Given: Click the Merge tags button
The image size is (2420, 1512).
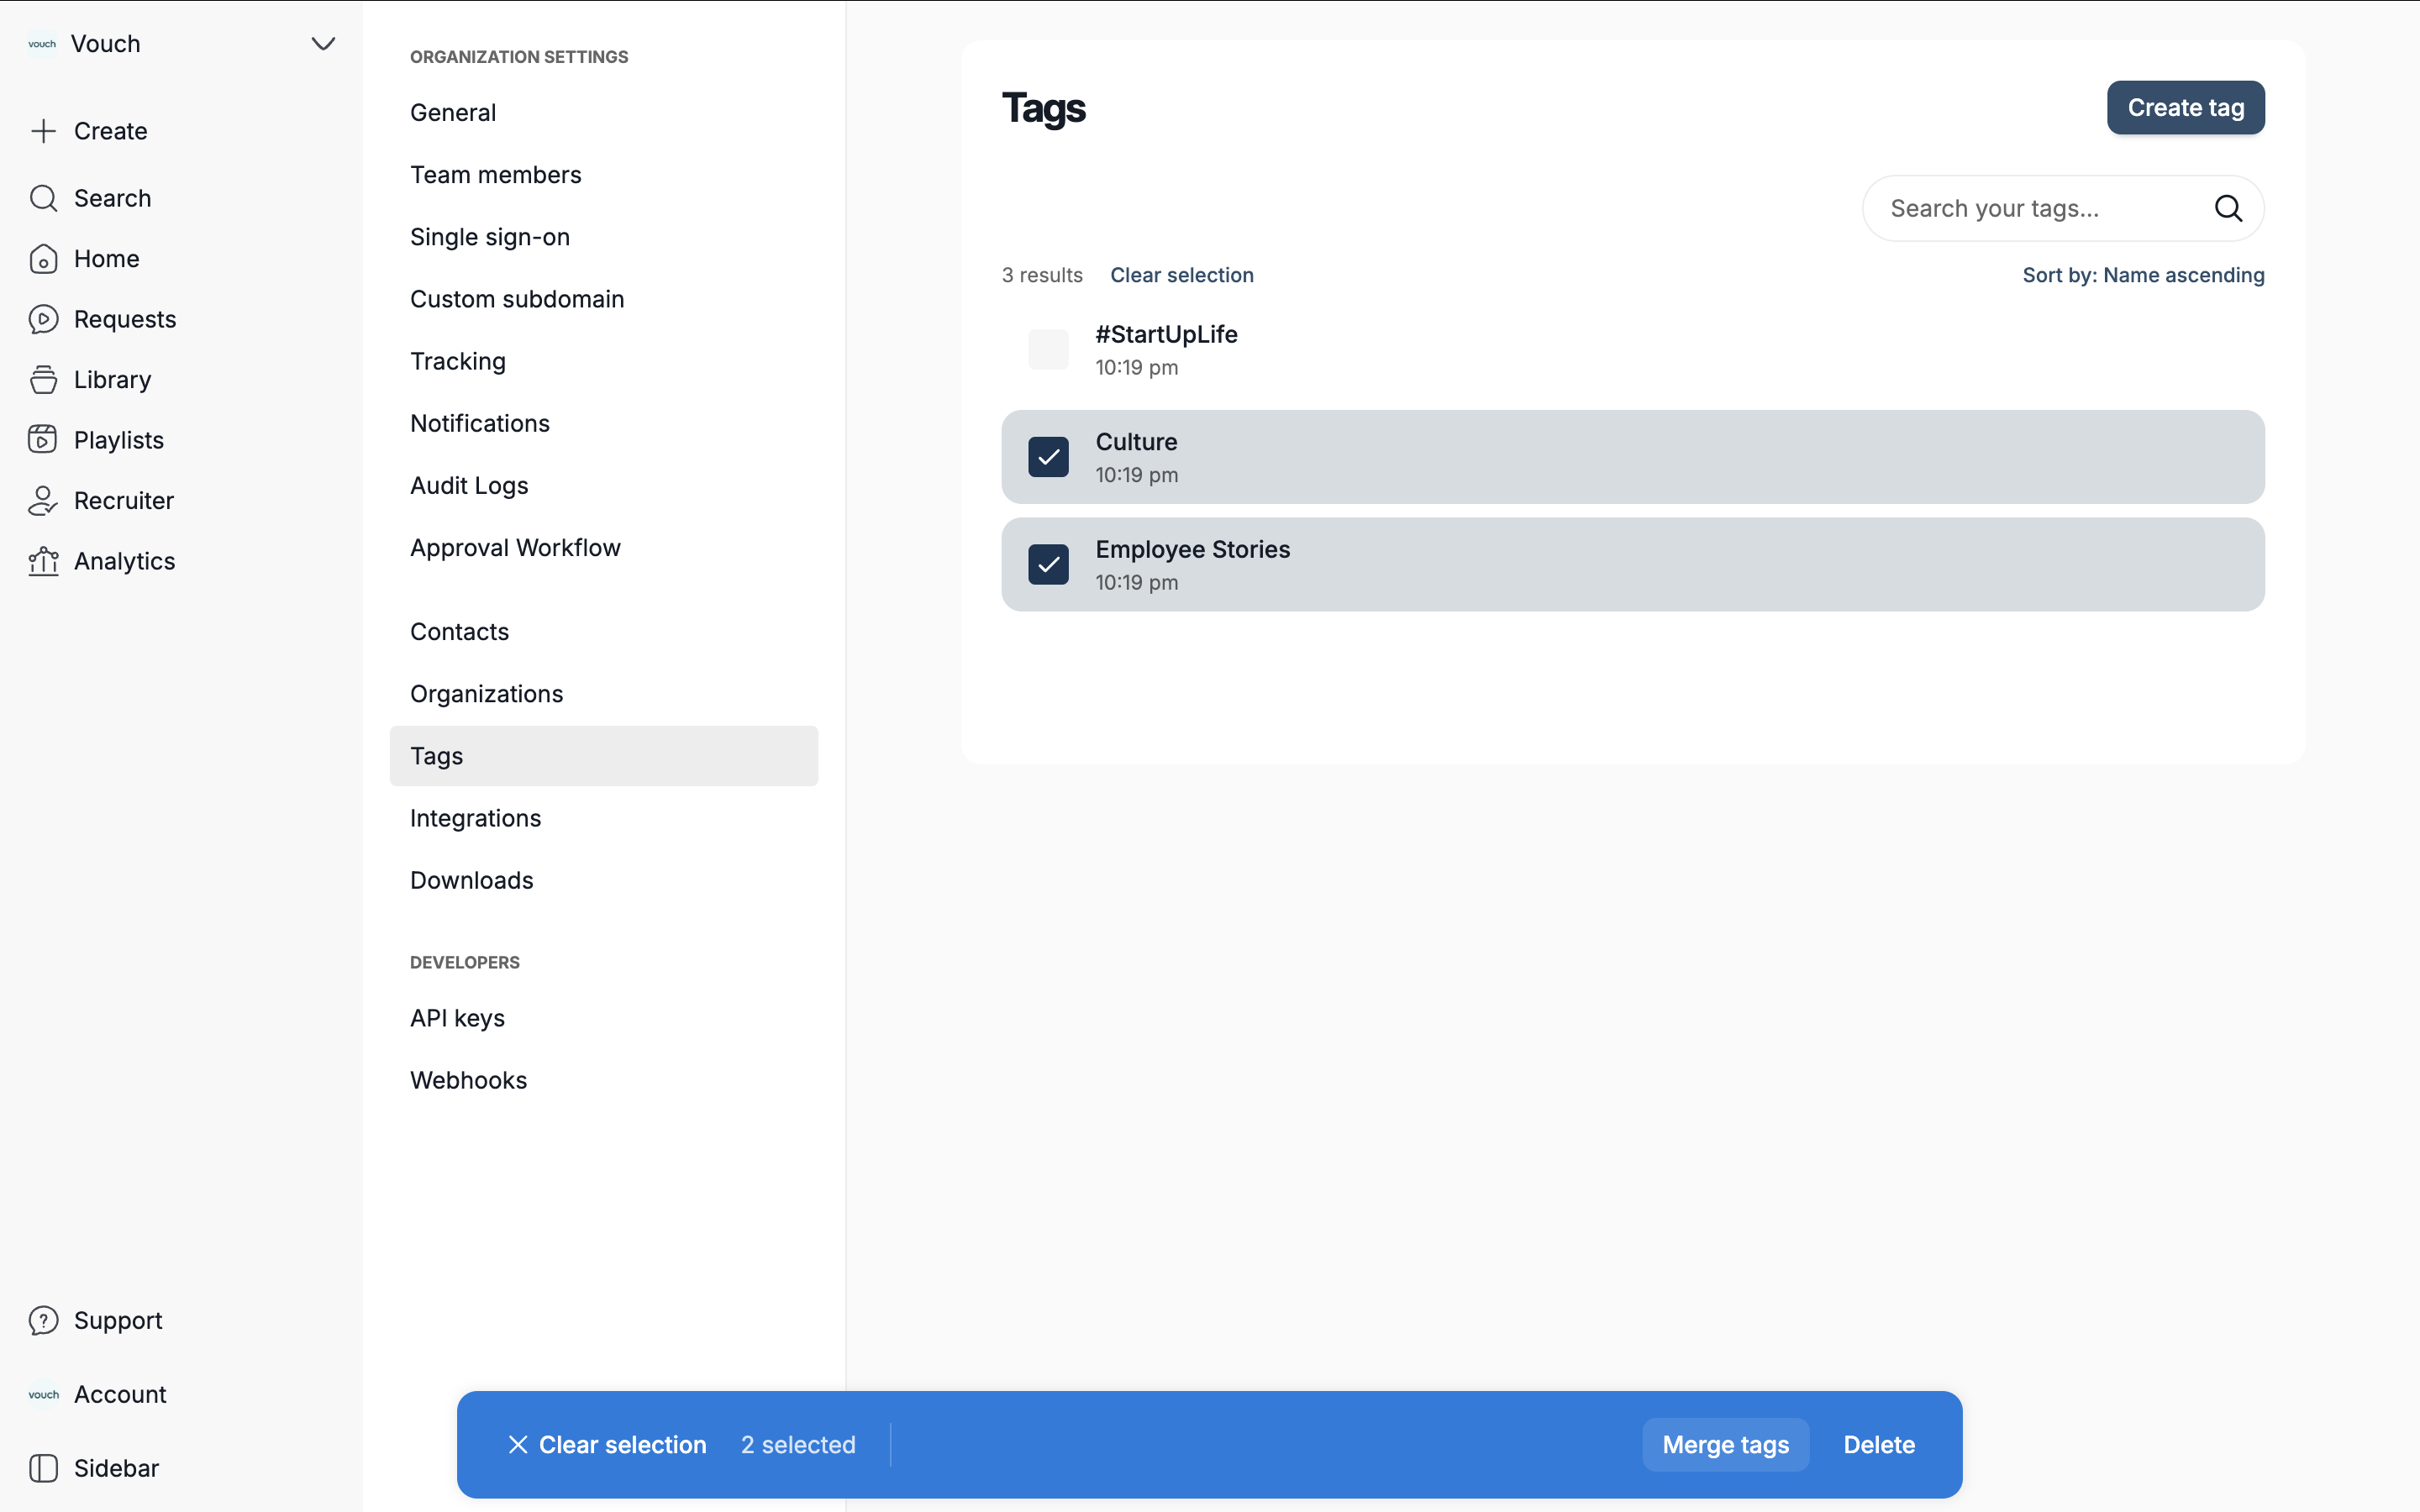Looking at the screenshot, I should click(1725, 1445).
